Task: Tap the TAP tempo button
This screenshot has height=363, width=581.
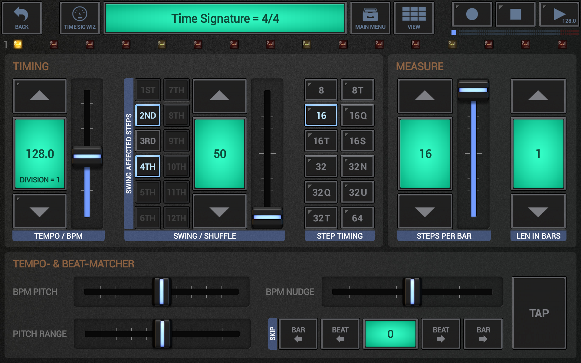Action: [539, 313]
